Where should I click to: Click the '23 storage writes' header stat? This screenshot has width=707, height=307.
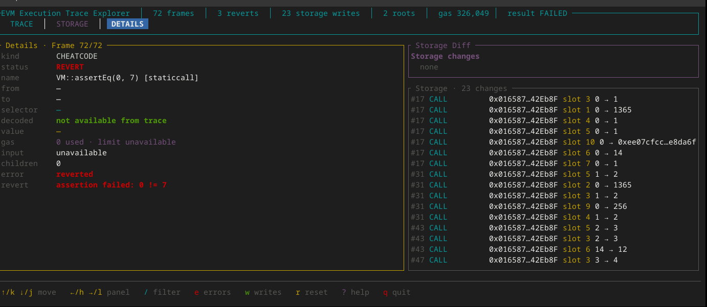tap(321, 13)
